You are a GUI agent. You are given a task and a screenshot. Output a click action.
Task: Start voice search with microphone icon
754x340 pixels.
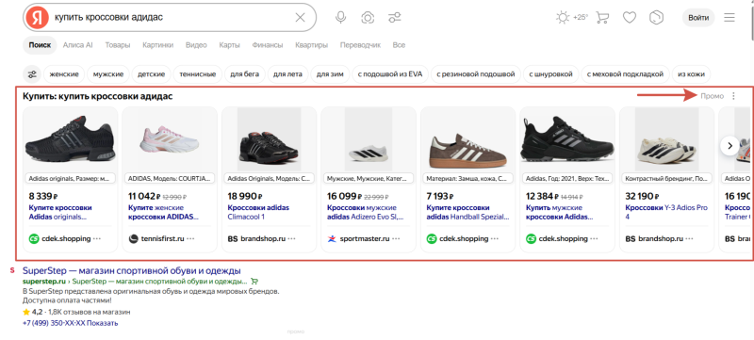click(x=340, y=18)
